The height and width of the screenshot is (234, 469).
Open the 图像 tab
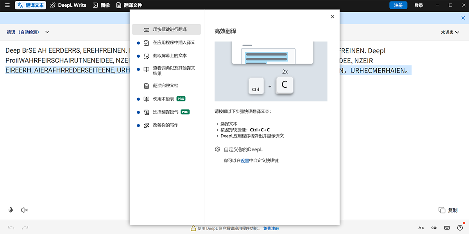(101, 5)
